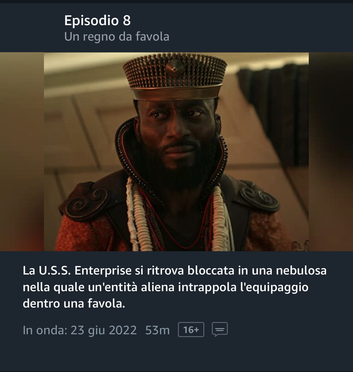This screenshot has height=372, width=353.
Task: Click the blurred right margin of the thumbnail
Action: [331, 152]
